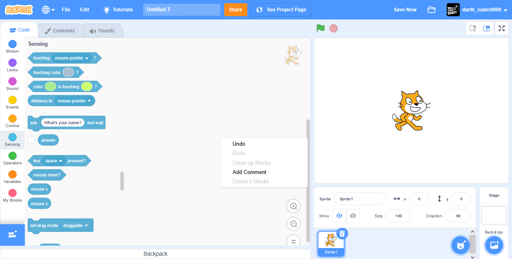Switch to large stage layout

486,28
